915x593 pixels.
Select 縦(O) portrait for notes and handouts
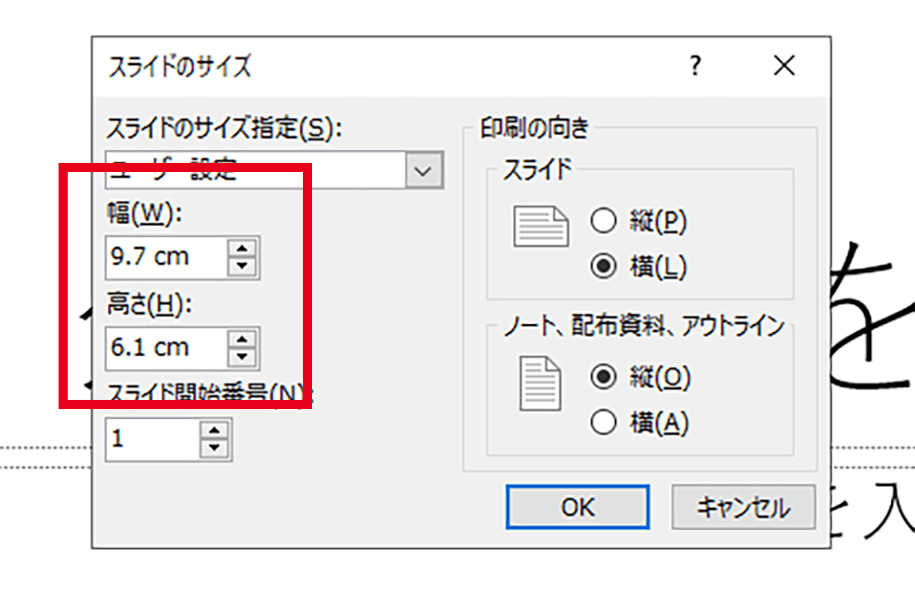(x=604, y=376)
